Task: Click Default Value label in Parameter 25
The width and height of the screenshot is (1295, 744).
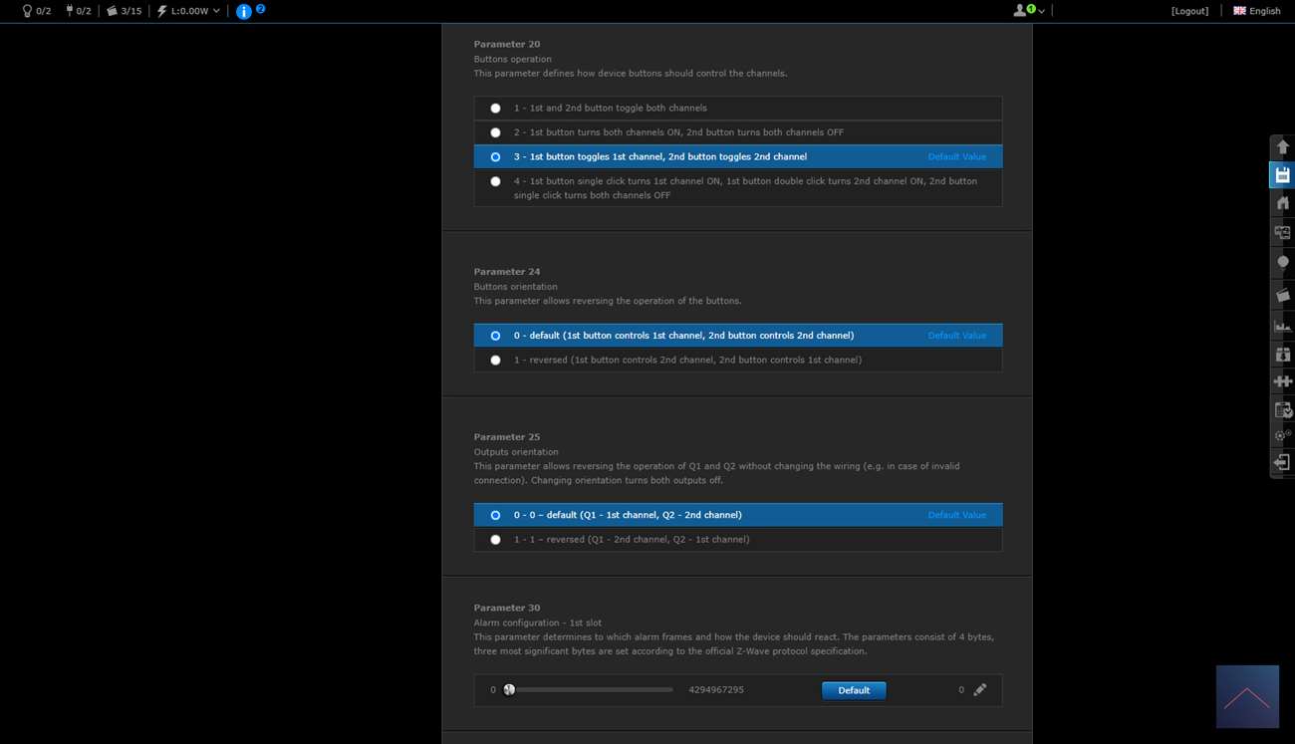Action: [x=957, y=515]
